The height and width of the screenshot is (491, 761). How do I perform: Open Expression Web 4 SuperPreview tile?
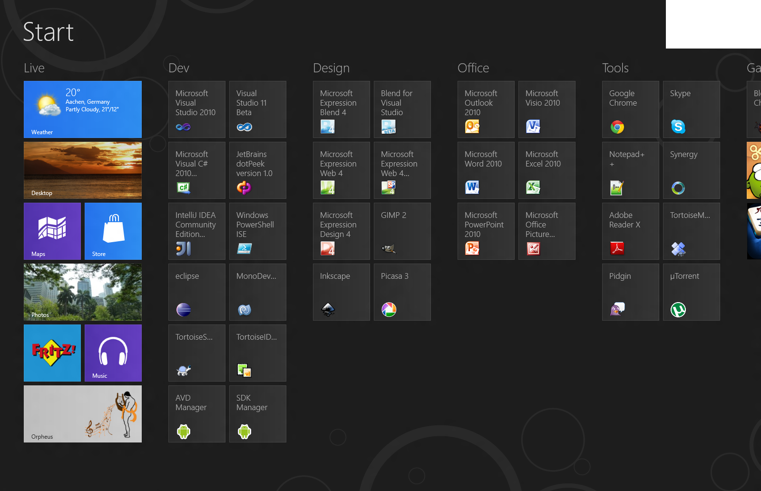pyautogui.click(x=402, y=170)
